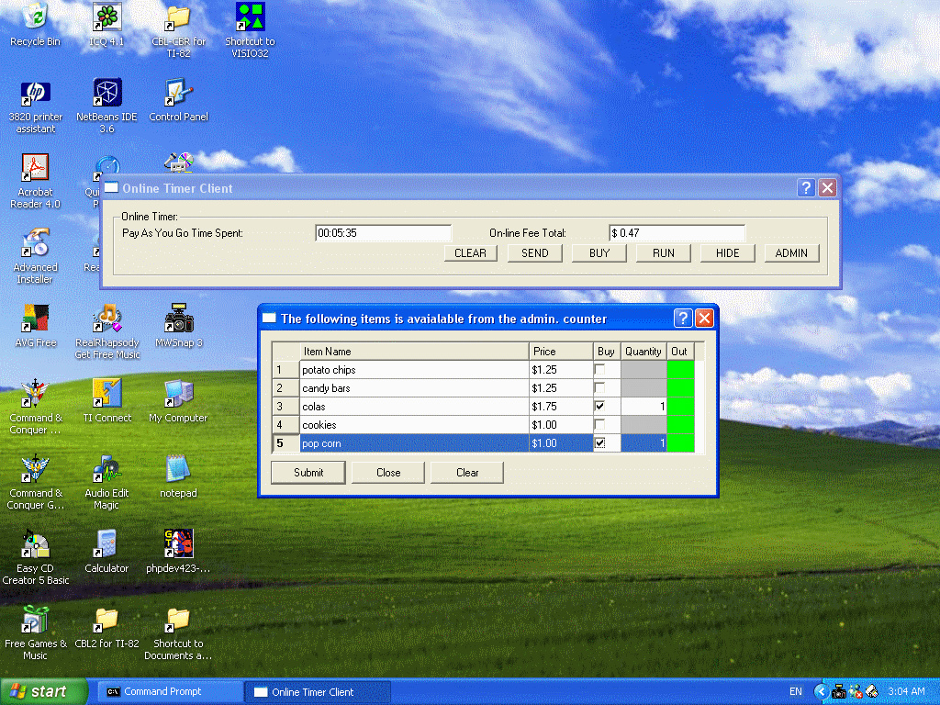Check the Buy box for potato chips
This screenshot has width=940, height=705.
pyautogui.click(x=599, y=370)
